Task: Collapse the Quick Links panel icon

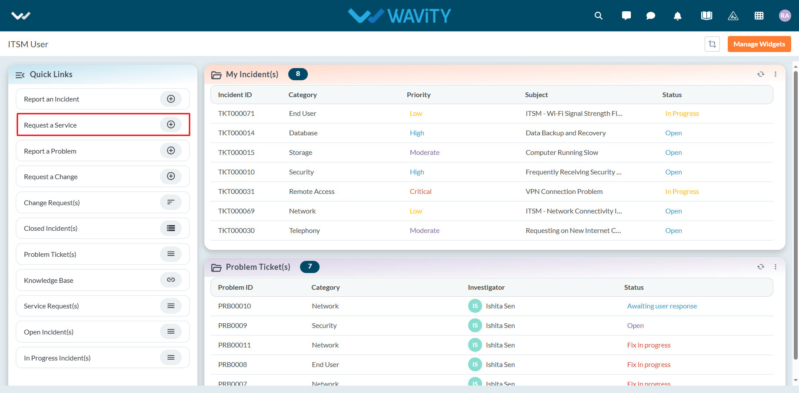Action: (20, 75)
